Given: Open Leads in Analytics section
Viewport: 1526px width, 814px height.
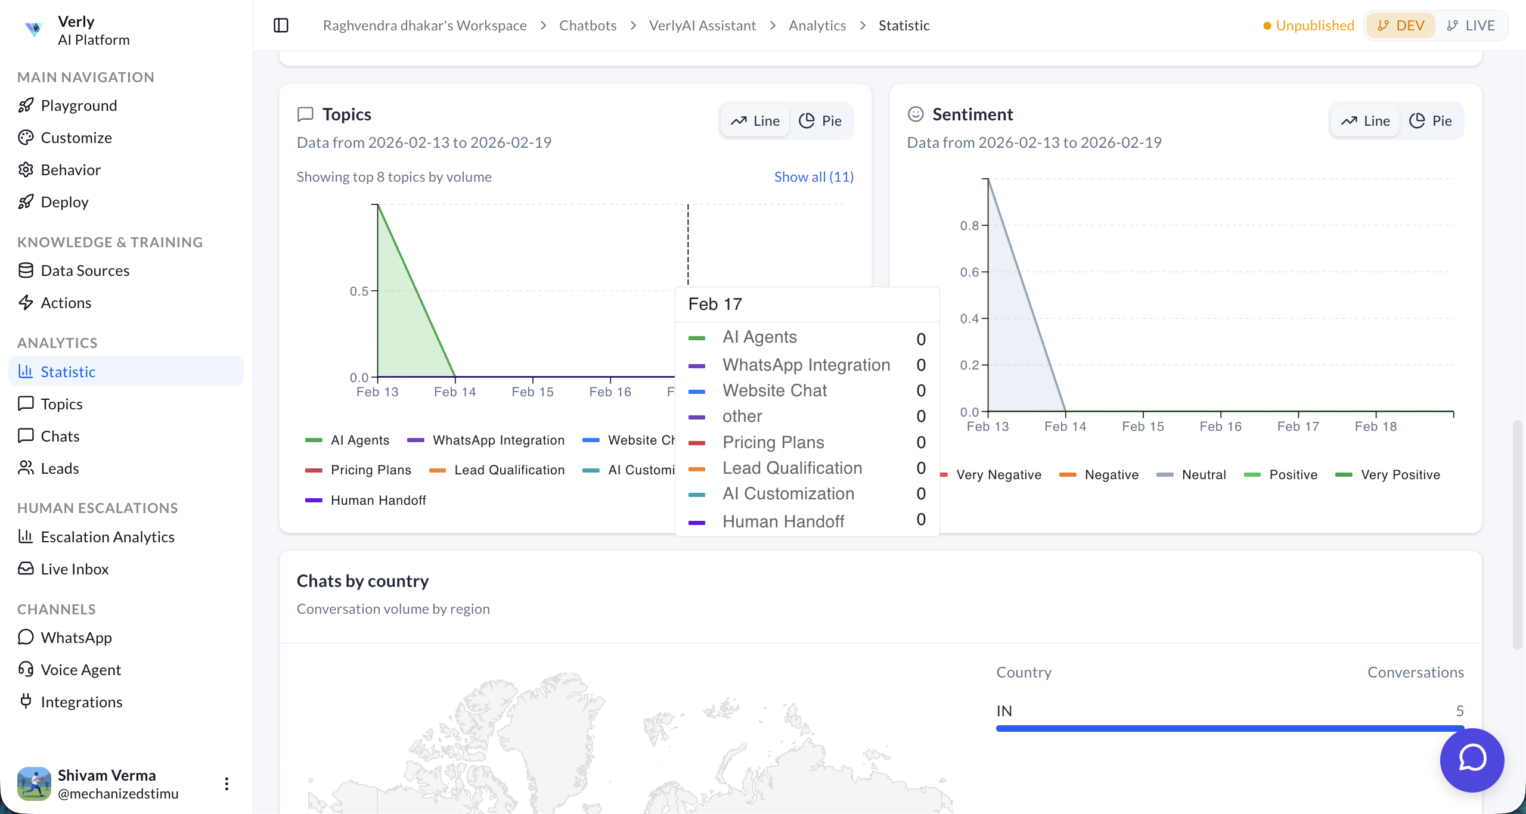Looking at the screenshot, I should pos(60,468).
